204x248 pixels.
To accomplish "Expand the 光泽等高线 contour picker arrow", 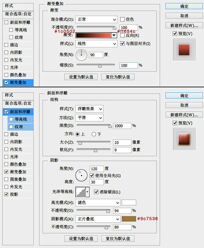I will pyautogui.click(x=88, y=192).
